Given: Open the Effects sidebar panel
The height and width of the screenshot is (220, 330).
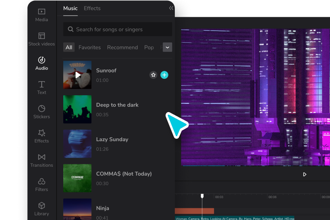Looking at the screenshot, I should coord(42,136).
